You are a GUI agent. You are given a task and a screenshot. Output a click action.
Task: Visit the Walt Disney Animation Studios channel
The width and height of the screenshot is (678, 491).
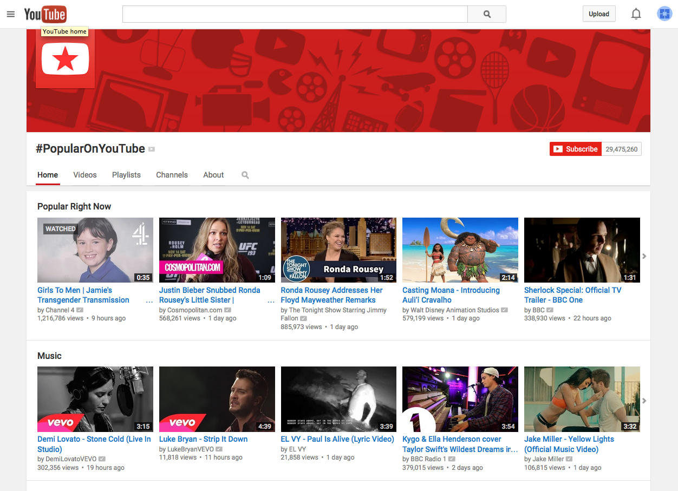pyautogui.click(x=454, y=310)
